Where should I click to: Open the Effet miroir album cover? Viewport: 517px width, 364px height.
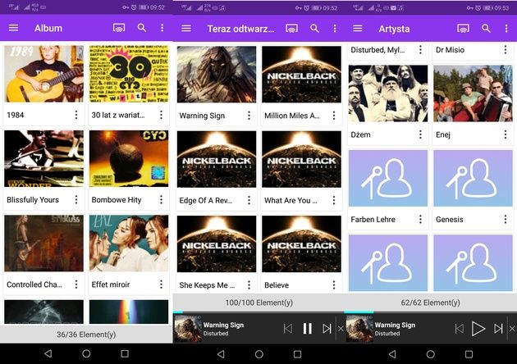129,243
